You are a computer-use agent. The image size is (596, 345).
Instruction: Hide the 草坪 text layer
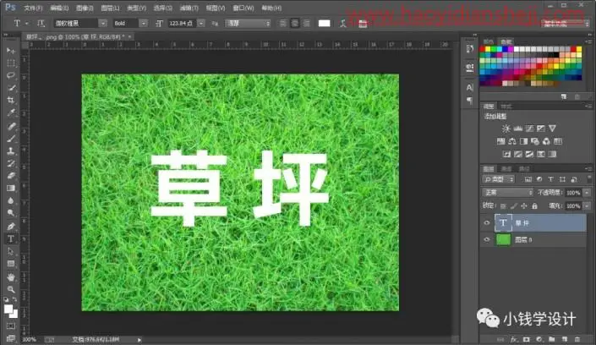(487, 223)
